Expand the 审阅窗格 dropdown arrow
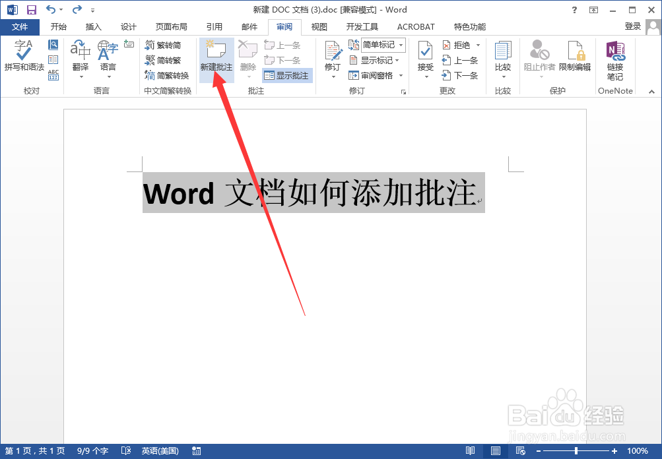 399,75
